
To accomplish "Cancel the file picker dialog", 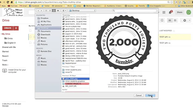I will 139,95.
